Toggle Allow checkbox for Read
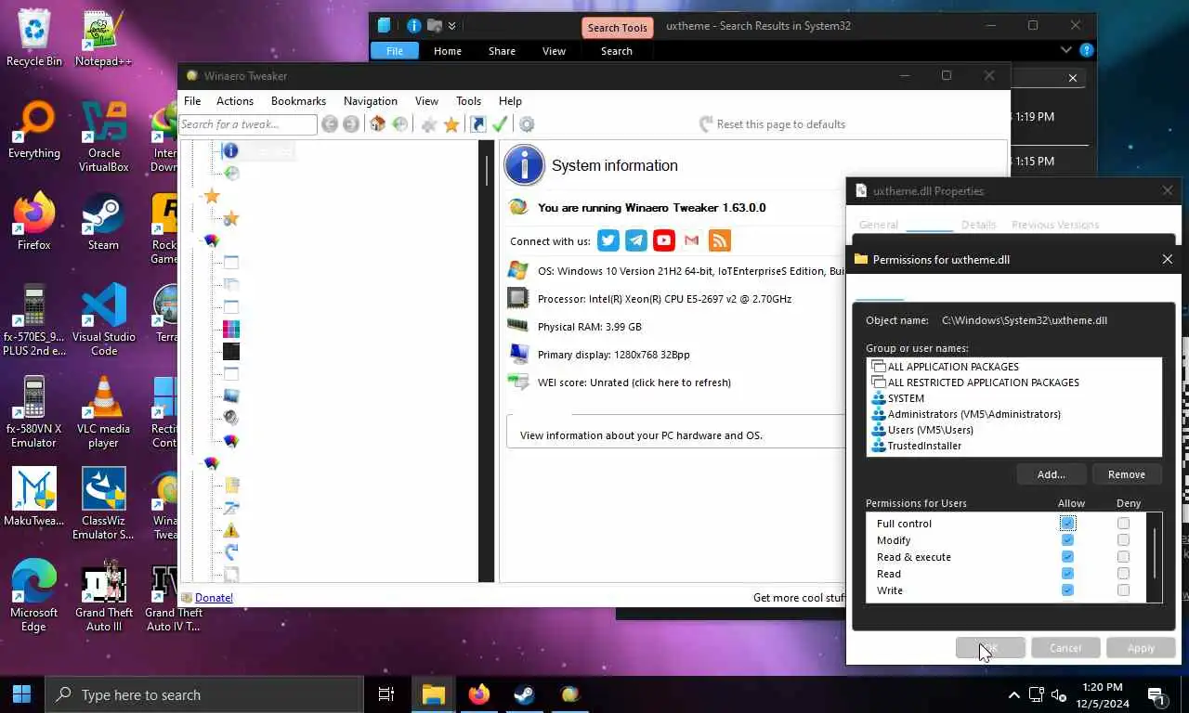Viewport: 1189px width, 713px height. tap(1067, 574)
